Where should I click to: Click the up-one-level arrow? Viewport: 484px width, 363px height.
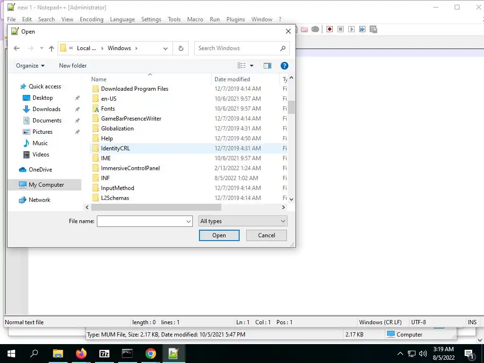pos(52,48)
